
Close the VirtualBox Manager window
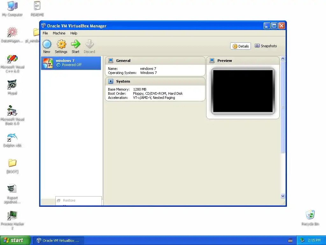[x=281, y=26]
